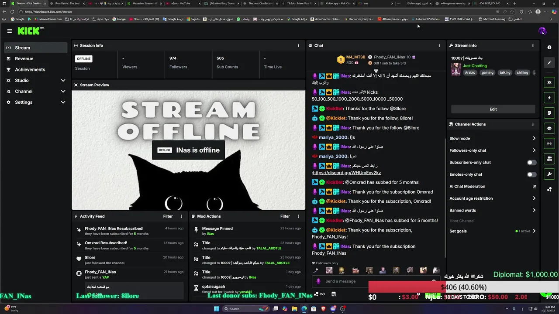Click the Just Chatting category link
This screenshot has width=559, height=314.
coord(475,66)
